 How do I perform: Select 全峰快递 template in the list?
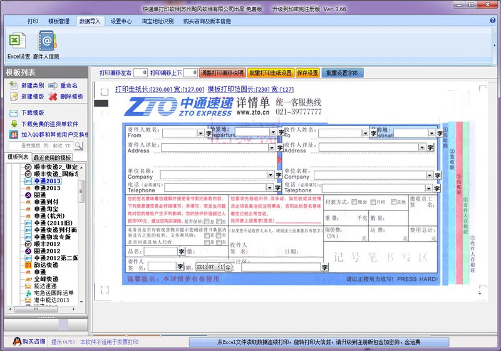coord(46,279)
